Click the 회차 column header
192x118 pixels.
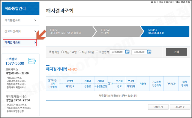(110, 84)
